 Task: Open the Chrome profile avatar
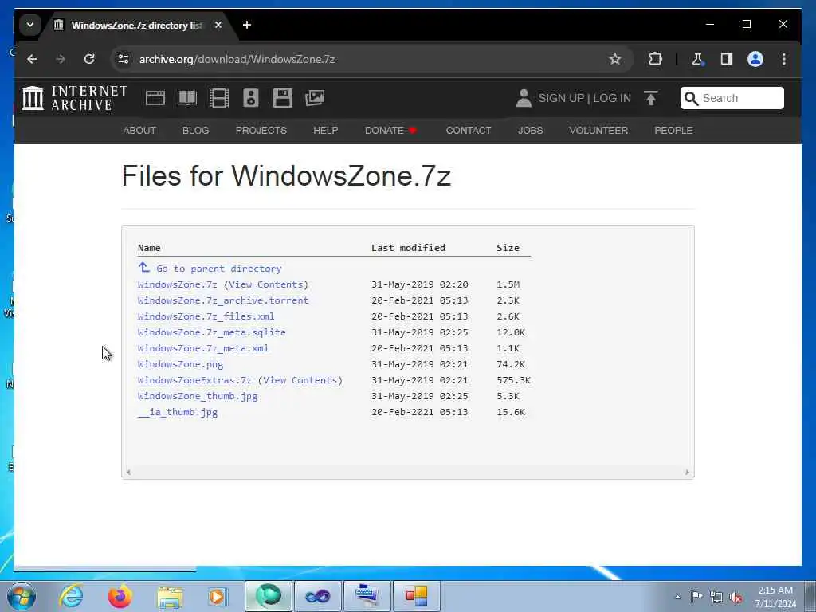coord(755,59)
